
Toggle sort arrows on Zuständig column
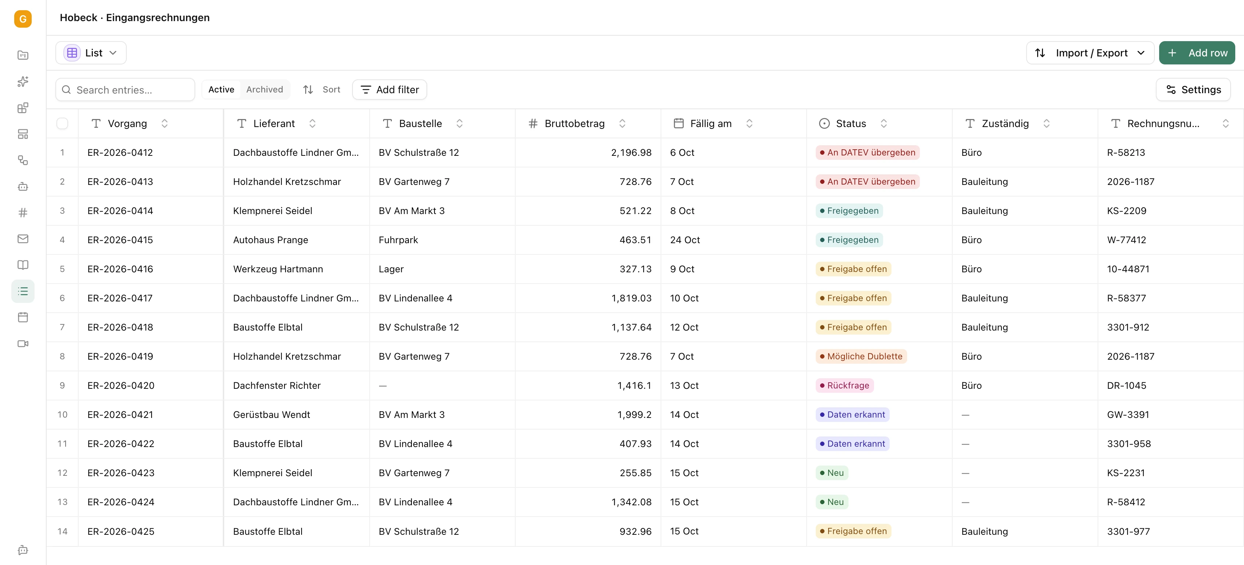click(x=1047, y=124)
